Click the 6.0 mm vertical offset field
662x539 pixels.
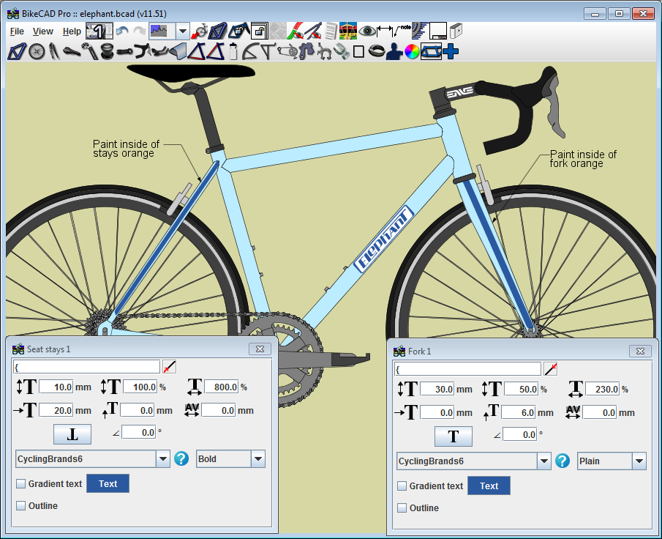tap(519, 412)
